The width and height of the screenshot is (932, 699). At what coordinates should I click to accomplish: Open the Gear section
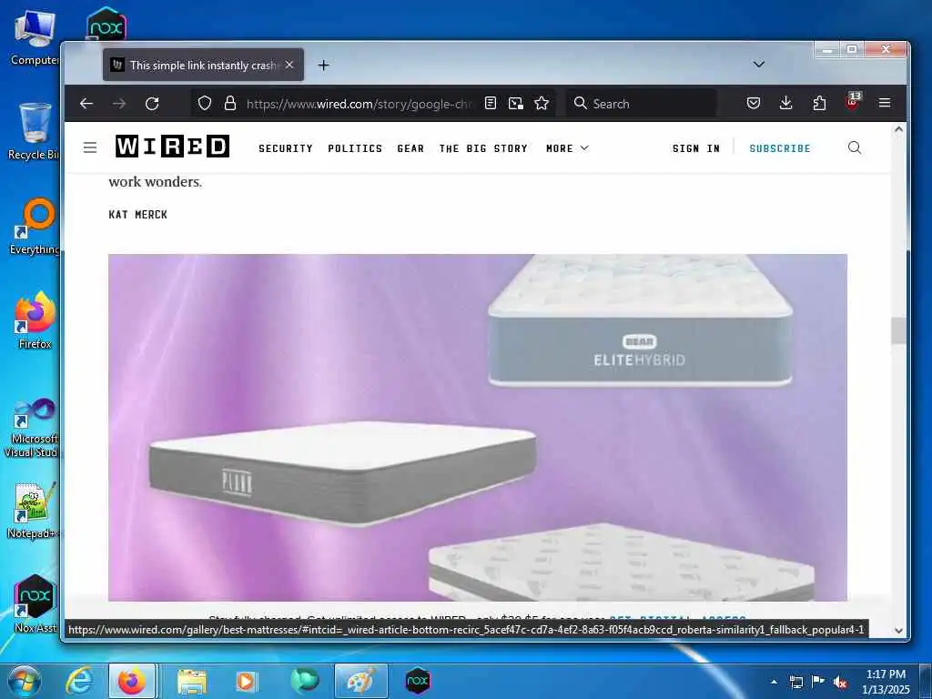[x=410, y=148]
